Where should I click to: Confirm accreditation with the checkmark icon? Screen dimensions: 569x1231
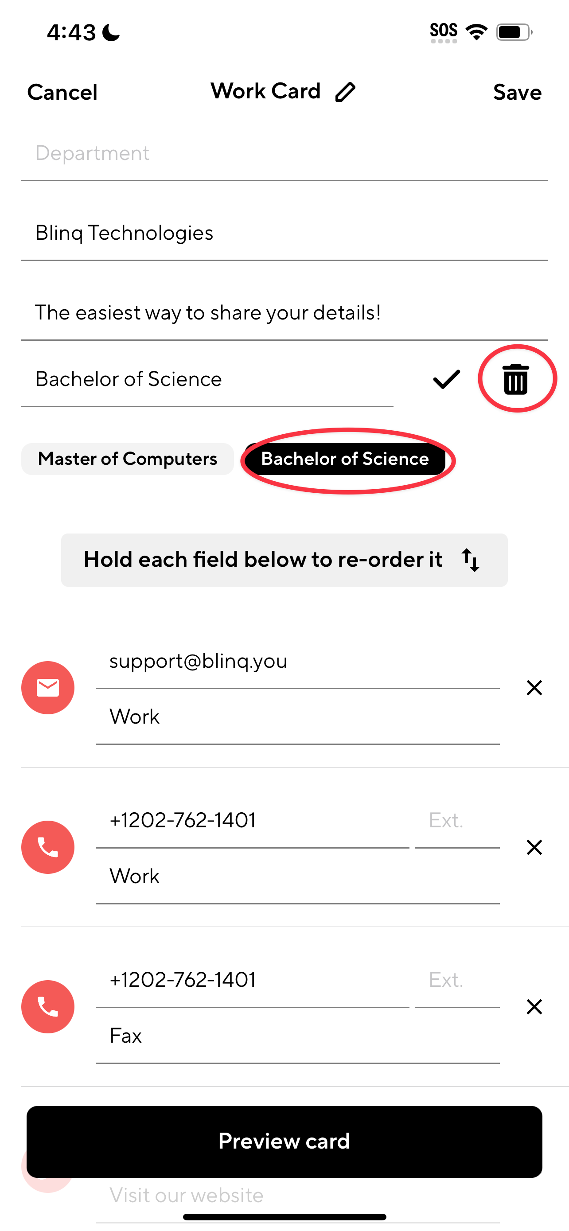[446, 379]
